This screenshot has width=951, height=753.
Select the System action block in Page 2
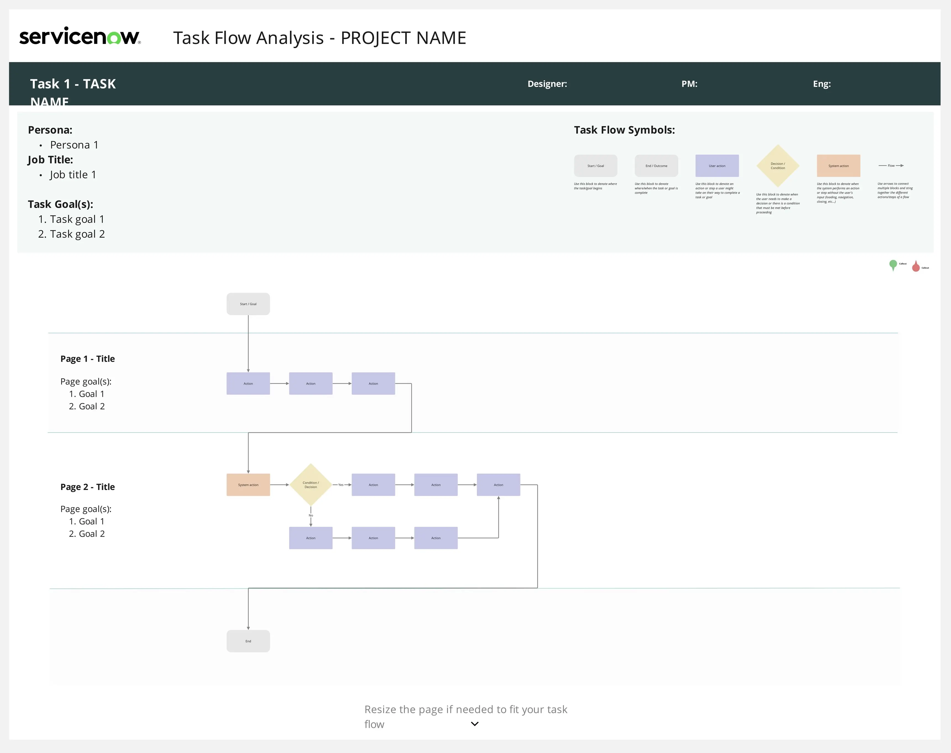pyautogui.click(x=248, y=484)
